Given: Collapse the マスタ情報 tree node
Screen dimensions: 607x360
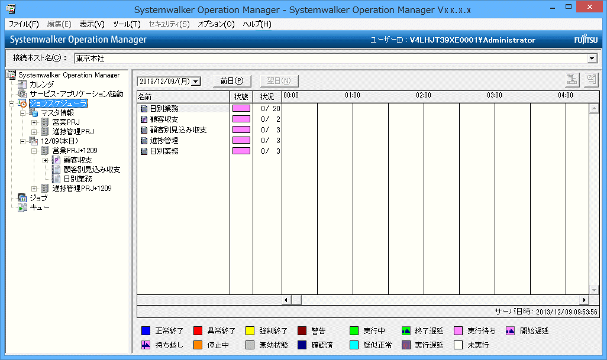Looking at the screenshot, I should click(23, 113).
